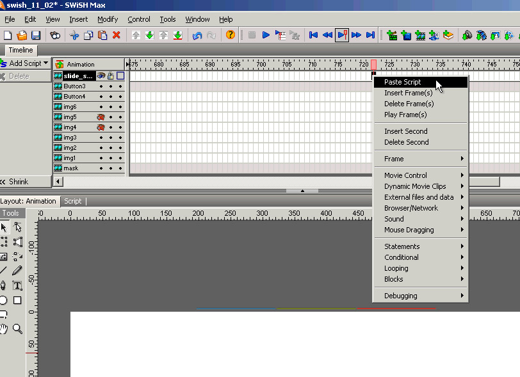520x377 pixels.
Task: Select the Zoom magnifier tool
Action: coord(17,328)
